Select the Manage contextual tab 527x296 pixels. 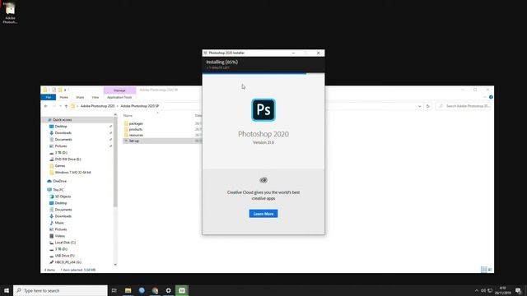(119, 90)
